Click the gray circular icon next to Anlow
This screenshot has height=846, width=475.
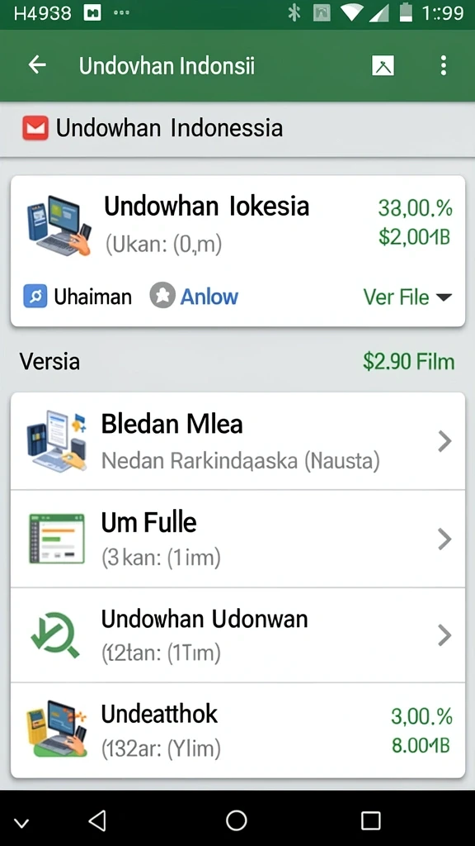162,296
